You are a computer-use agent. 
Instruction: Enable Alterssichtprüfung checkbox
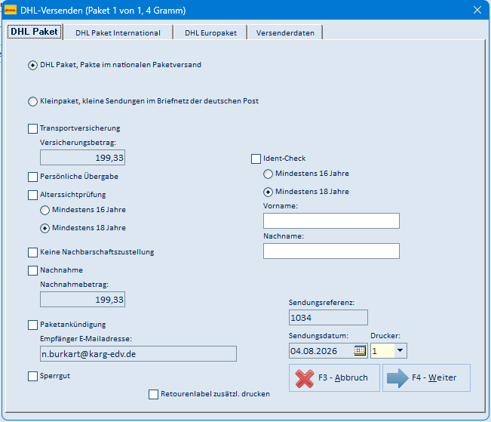click(x=32, y=195)
